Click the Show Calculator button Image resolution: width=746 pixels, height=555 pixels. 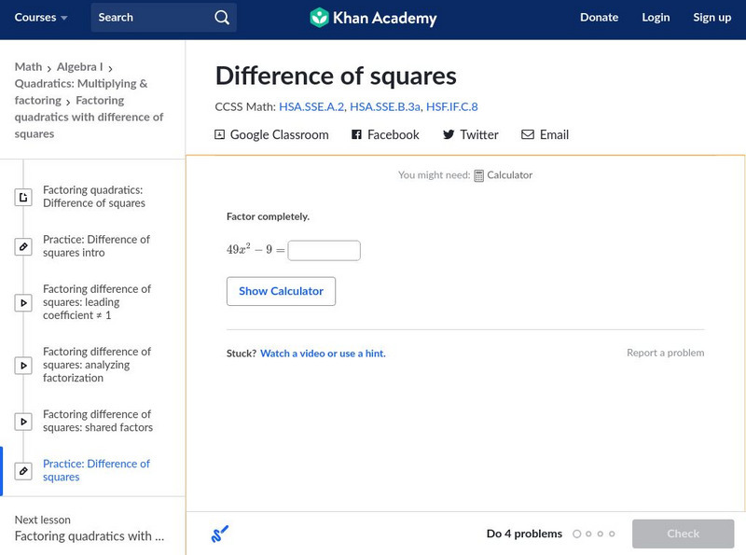click(281, 291)
